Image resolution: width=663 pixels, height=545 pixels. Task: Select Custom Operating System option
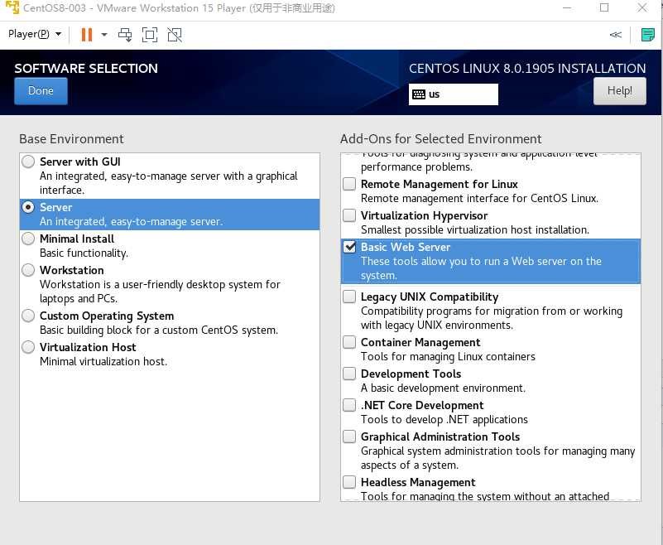28,316
